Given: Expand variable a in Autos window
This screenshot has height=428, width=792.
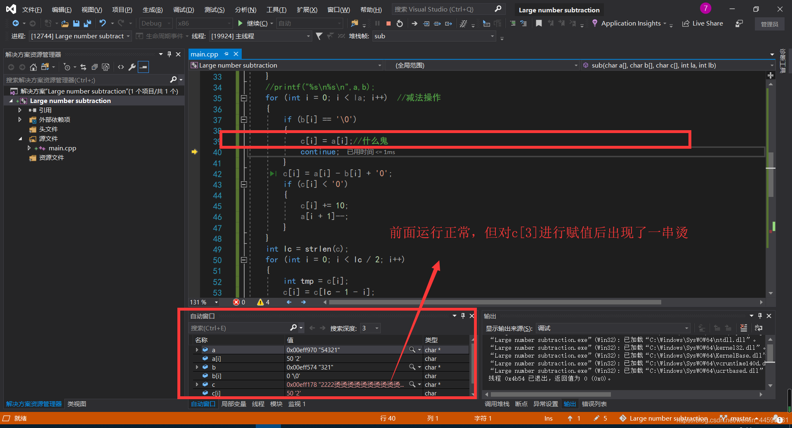Looking at the screenshot, I should coord(197,350).
